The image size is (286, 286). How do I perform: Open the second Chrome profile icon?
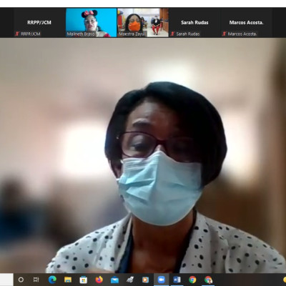tap(208, 280)
